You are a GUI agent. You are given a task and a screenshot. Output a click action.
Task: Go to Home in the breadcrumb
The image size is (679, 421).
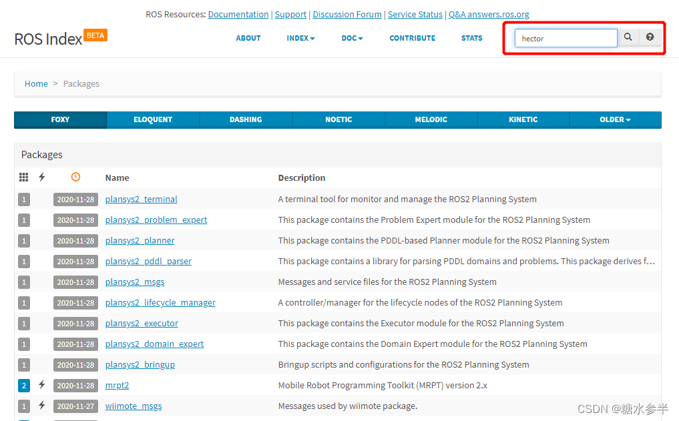tap(36, 83)
